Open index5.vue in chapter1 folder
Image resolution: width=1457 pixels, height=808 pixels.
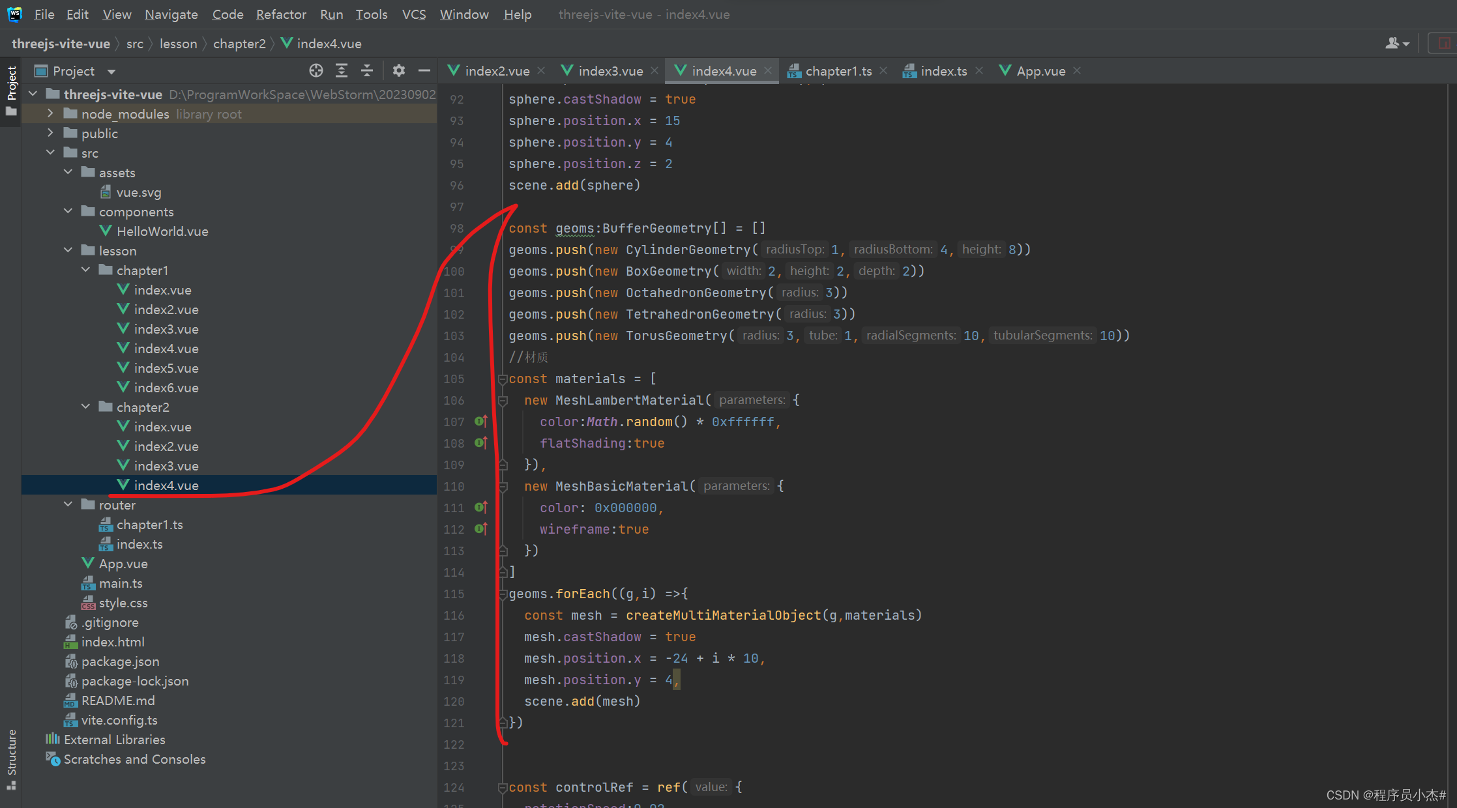pos(166,368)
